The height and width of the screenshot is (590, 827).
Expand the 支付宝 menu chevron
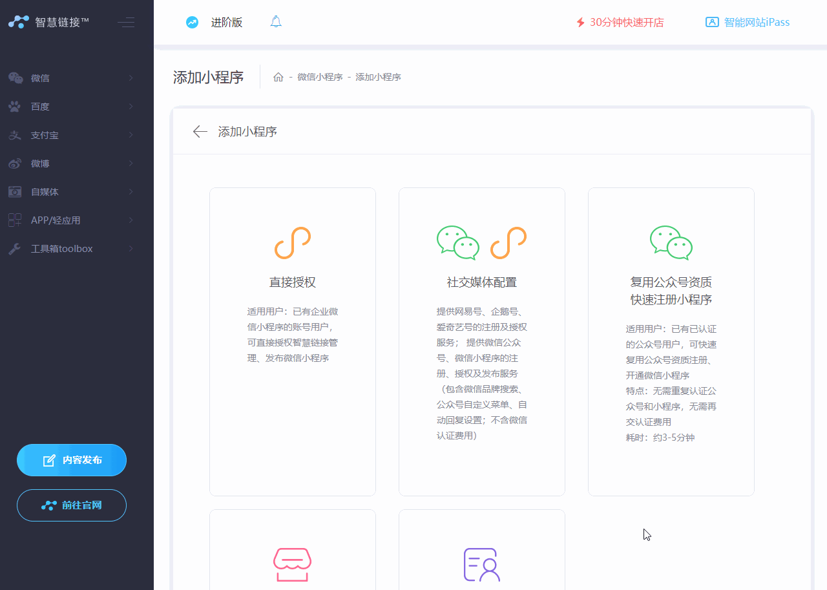pyautogui.click(x=131, y=135)
